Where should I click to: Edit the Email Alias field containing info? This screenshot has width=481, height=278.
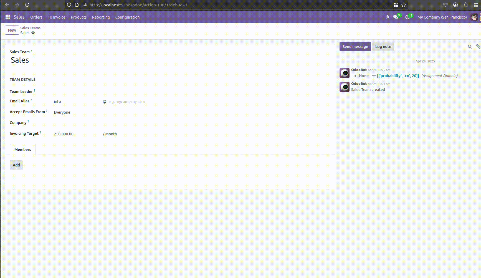pos(77,102)
